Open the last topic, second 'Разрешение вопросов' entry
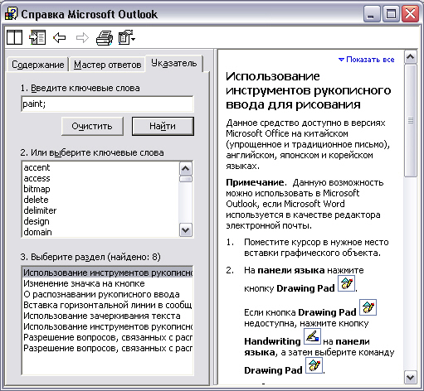This screenshot has width=424, height=391. pos(107,348)
